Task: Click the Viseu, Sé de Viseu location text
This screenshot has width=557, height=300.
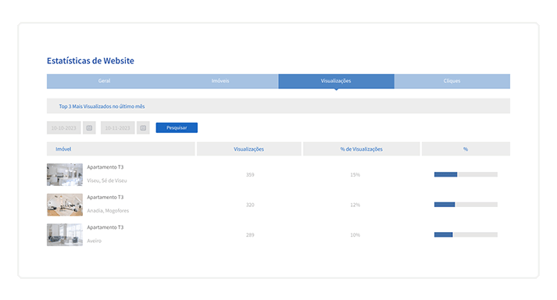Action: (107, 180)
